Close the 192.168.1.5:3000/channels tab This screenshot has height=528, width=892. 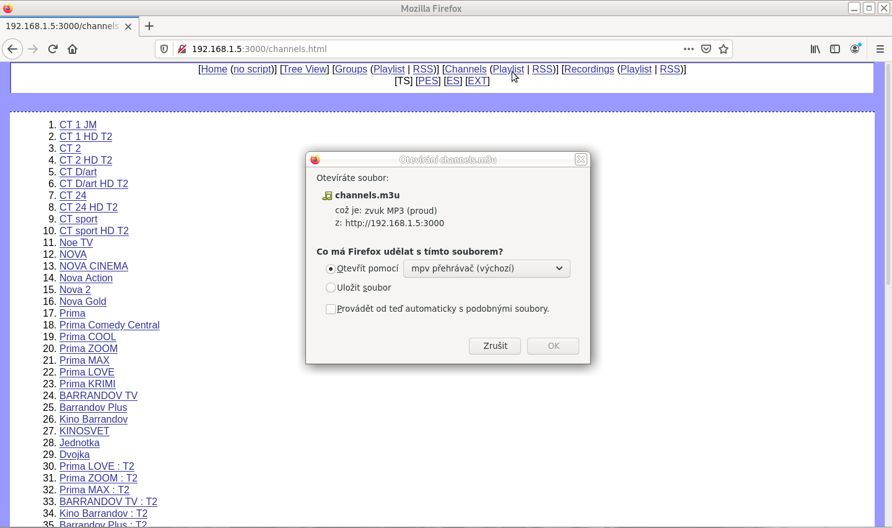pyautogui.click(x=128, y=27)
